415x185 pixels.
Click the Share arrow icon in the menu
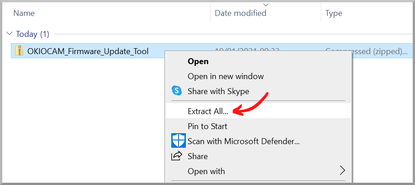click(176, 156)
